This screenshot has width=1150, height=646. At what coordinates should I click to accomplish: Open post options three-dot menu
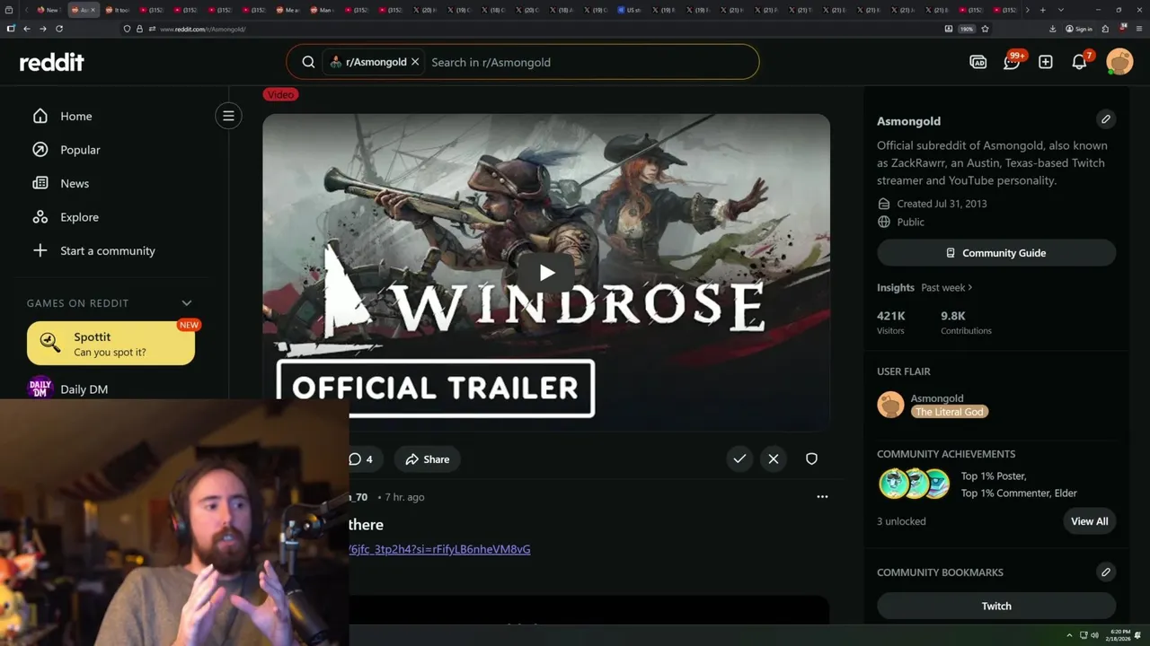822,496
